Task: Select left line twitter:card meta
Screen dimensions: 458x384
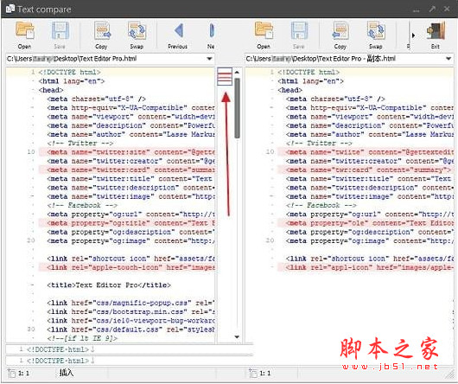Action: (127, 170)
